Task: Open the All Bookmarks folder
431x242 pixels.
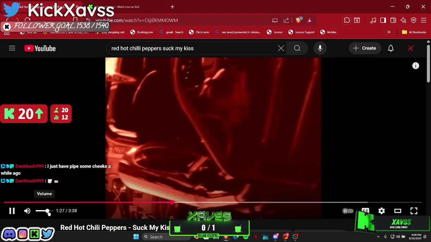Action: [414, 32]
